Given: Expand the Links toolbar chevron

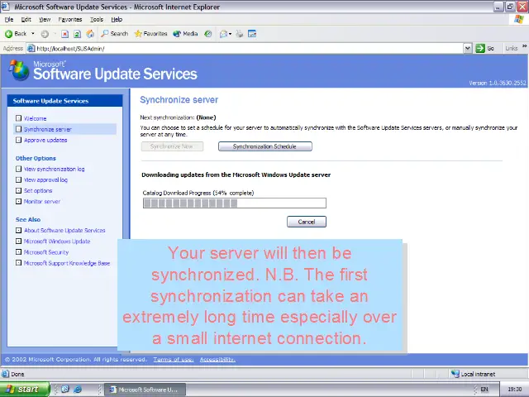Looking at the screenshot, I should point(524,46).
